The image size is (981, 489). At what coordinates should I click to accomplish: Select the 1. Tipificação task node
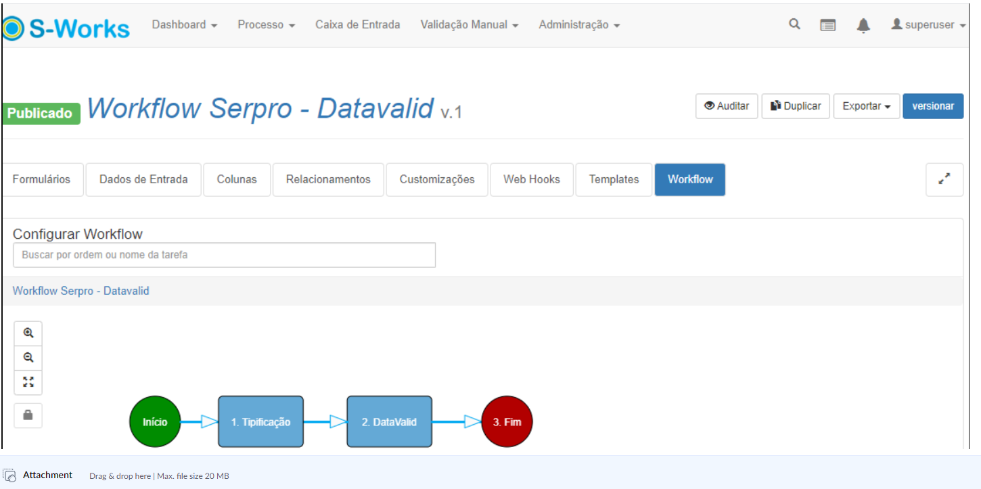click(x=260, y=421)
